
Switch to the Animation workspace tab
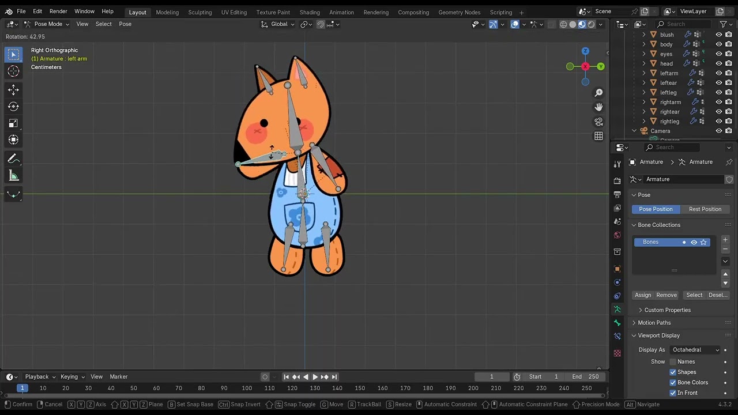[341, 12]
